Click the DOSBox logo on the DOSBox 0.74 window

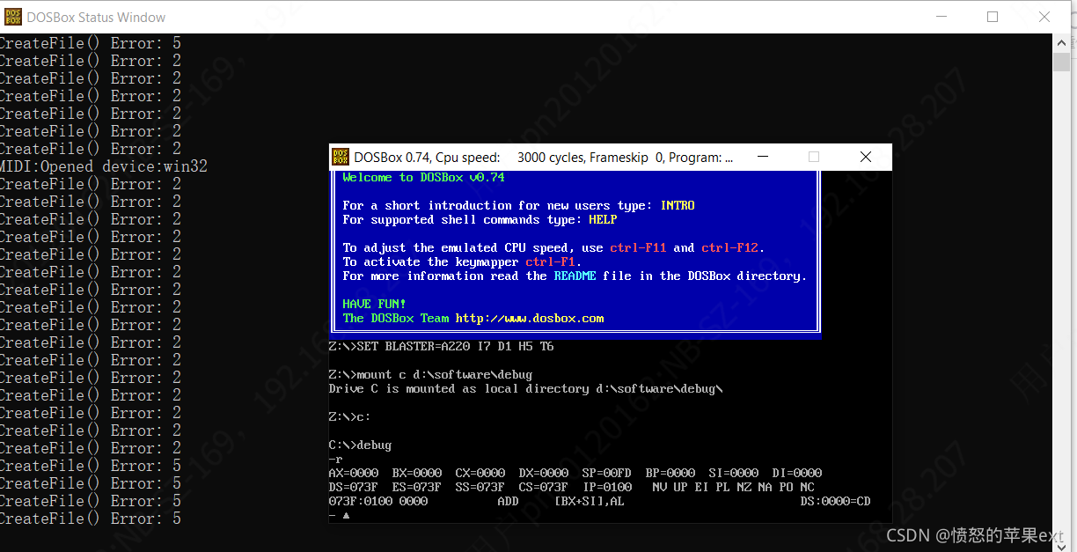point(341,157)
